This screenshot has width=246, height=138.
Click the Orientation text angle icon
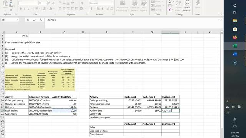coord(73,3)
